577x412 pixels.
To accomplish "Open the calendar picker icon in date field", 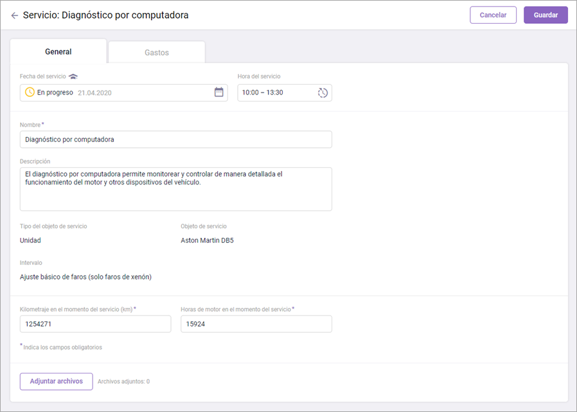I will pyautogui.click(x=218, y=93).
